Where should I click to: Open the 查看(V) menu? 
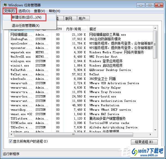pos(39,11)
